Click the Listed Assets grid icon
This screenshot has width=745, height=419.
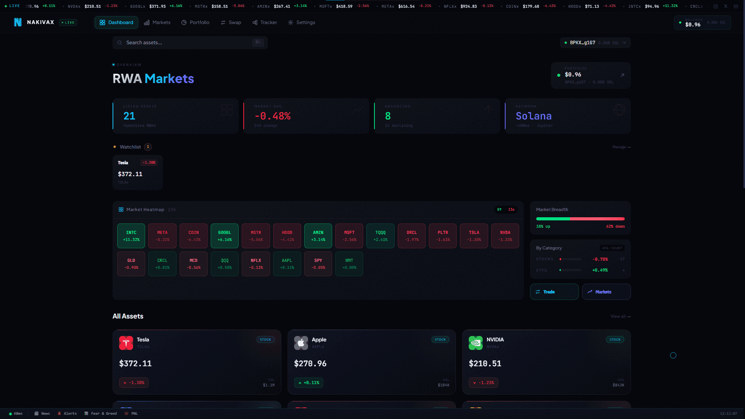click(227, 110)
